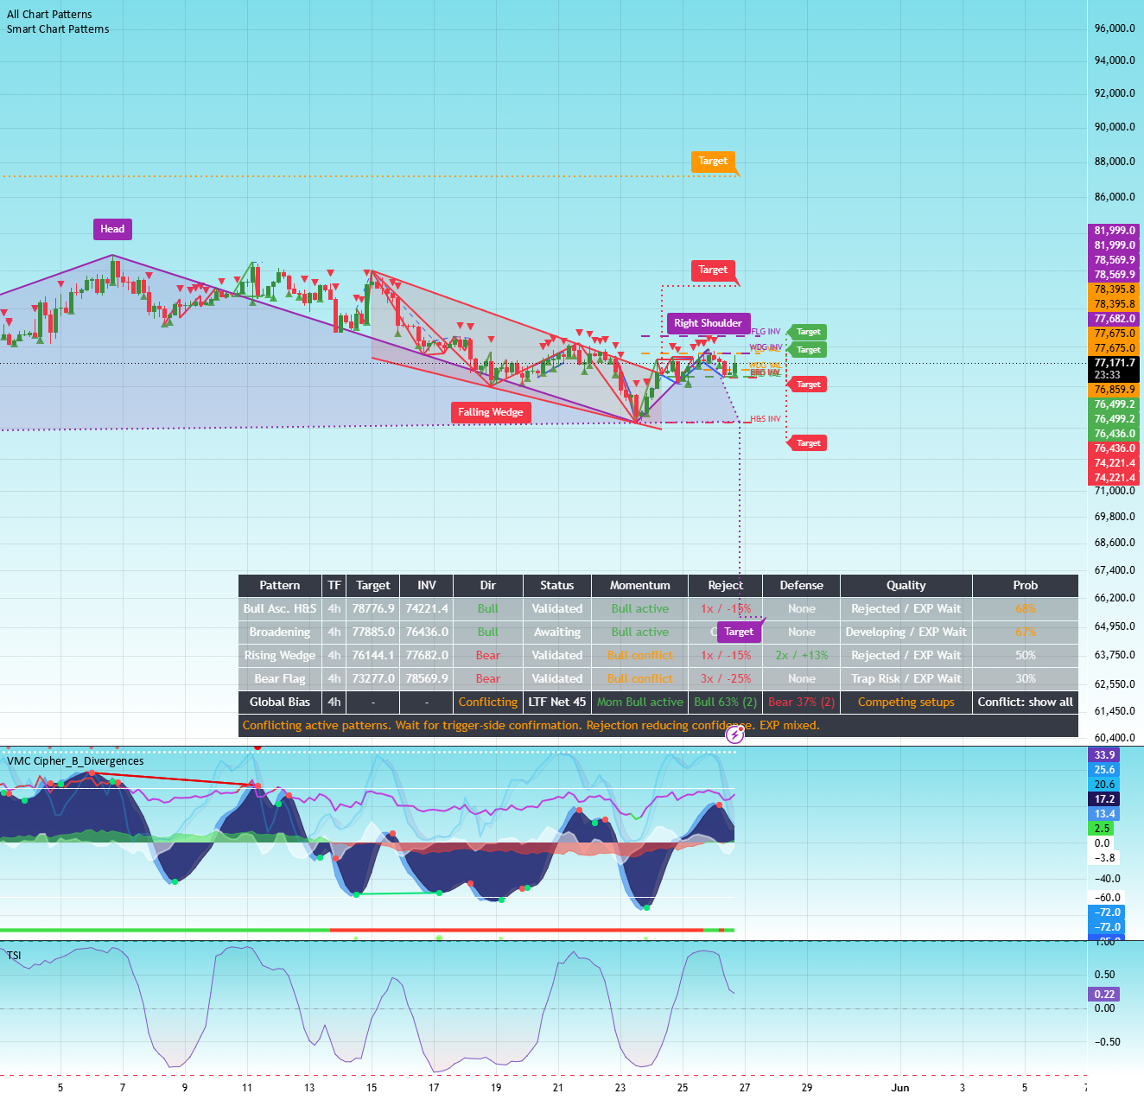Click the Competing setups cell

point(906,702)
